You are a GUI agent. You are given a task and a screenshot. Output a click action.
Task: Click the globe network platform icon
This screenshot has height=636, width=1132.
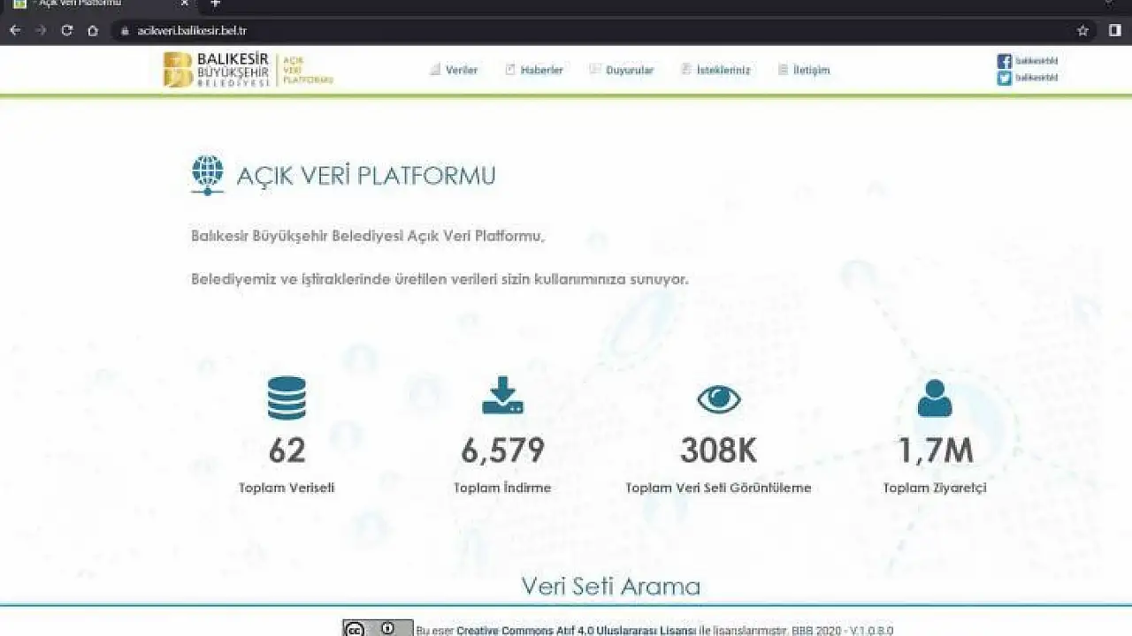(208, 175)
